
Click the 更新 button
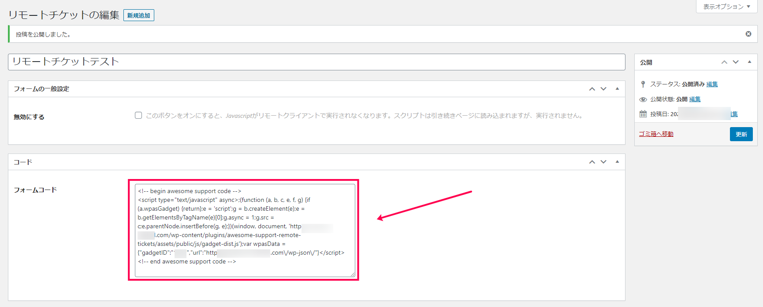[x=741, y=134]
